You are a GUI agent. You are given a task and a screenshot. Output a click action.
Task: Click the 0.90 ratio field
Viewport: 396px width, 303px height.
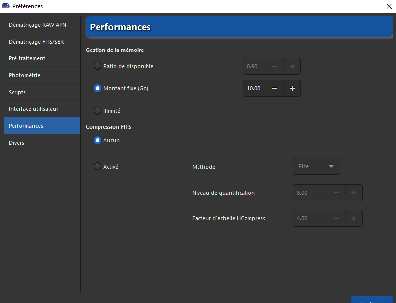click(254, 66)
